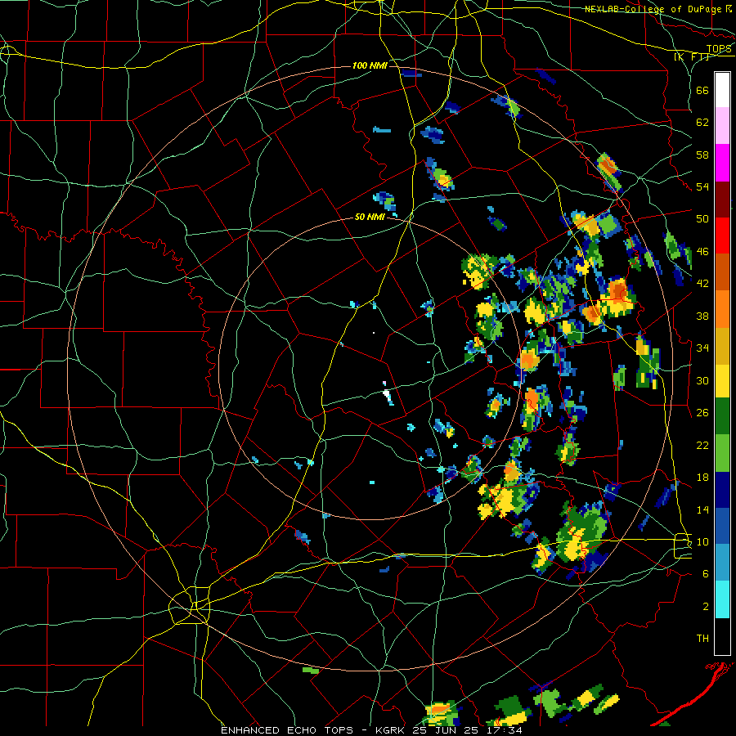Select the "KGRK" radar site identifier
Screen dimensions: 736x736
(391, 730)
